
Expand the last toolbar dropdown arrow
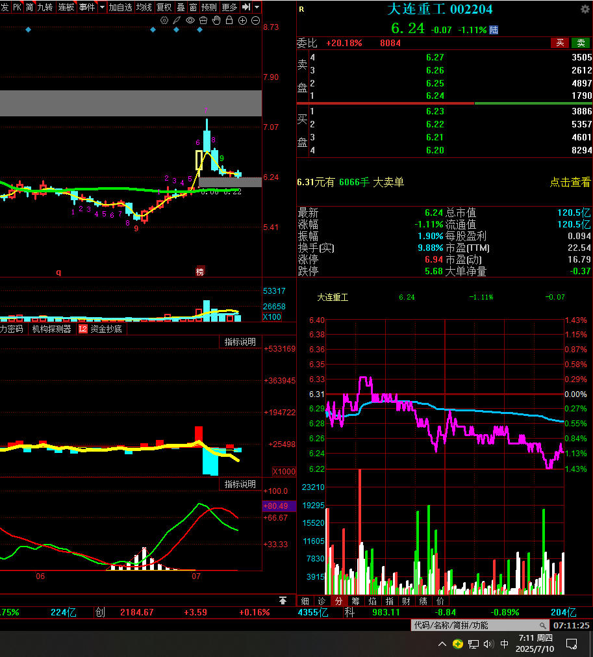[257, 7]
